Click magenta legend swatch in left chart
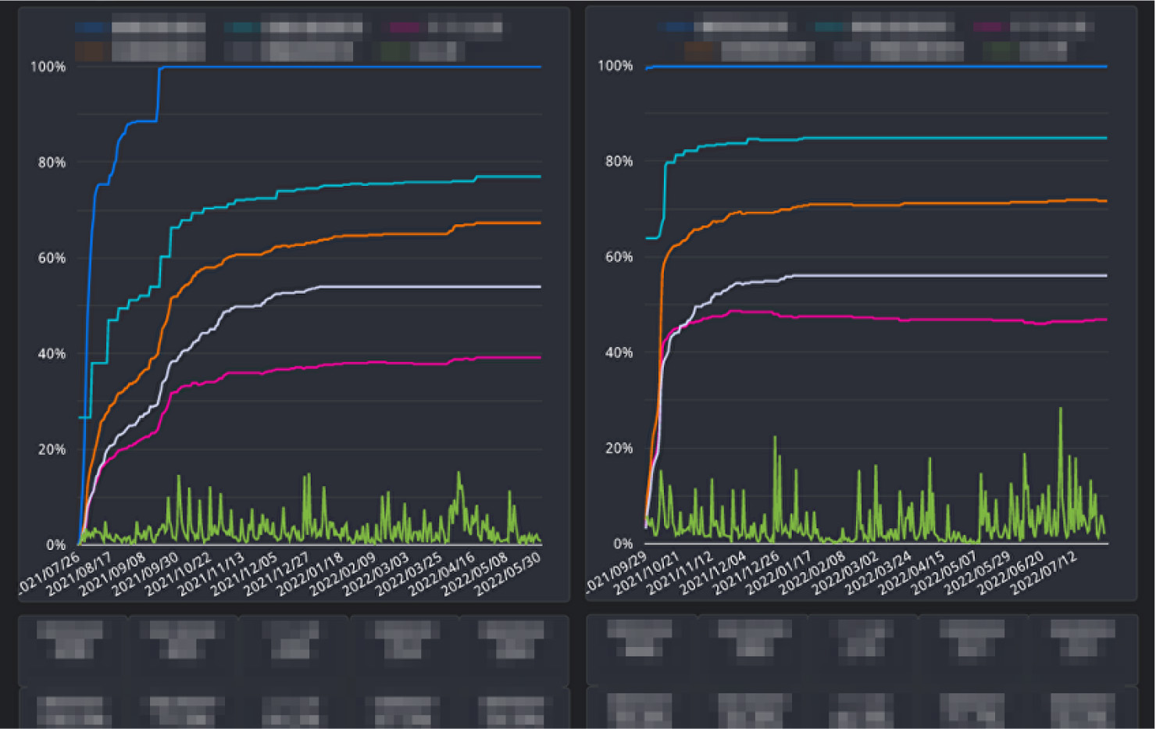1156x729 pixels. [x=405, y=27]
